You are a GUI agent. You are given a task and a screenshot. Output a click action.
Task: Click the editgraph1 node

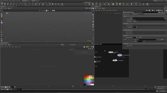111,52
